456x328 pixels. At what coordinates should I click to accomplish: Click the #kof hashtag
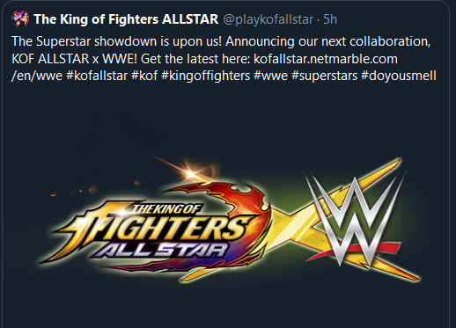(144, 76)
